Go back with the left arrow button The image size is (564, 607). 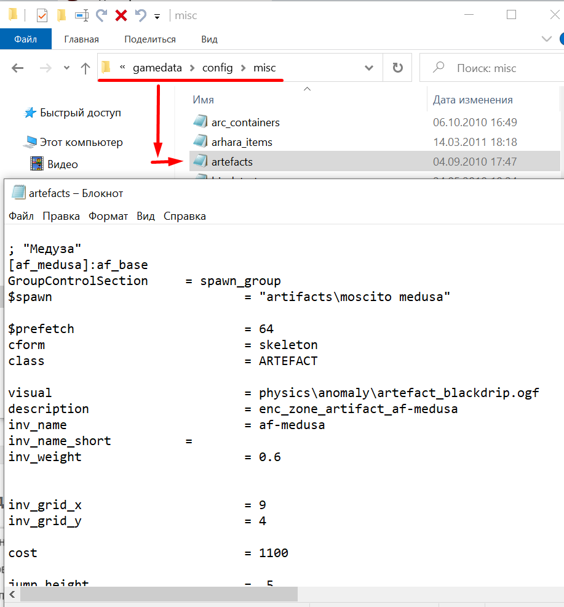tap(18, 68)
